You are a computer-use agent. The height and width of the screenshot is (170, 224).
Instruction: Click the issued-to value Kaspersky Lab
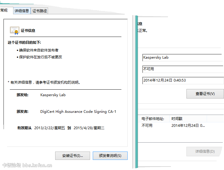click(x=53, y=95)
